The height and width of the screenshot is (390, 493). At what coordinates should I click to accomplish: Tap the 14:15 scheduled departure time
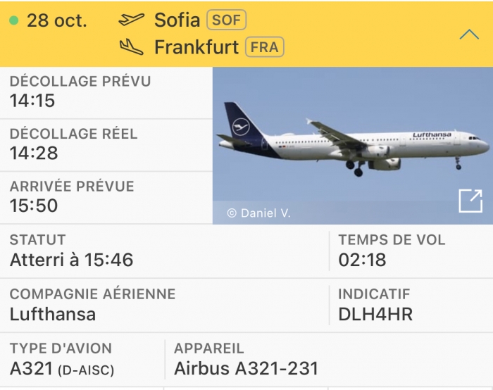pos(32,101)
